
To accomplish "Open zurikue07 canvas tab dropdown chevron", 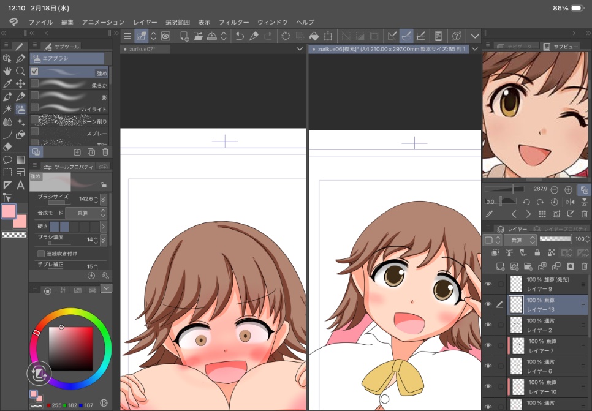I will [x=300, y=48].
